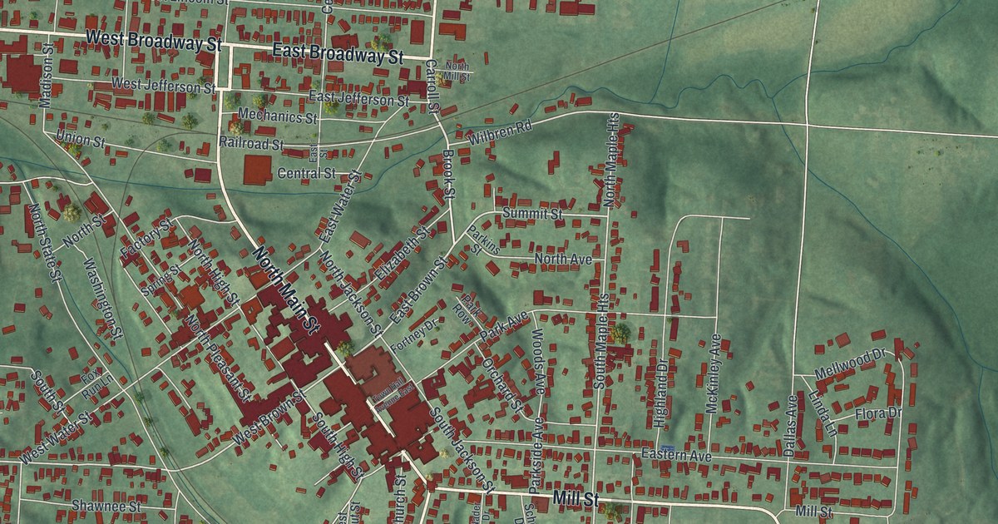Image resolution: width=998 pixels, height=524 pixels.
Task: Select the North Jackson St label
Action: [x=349, y=295]
